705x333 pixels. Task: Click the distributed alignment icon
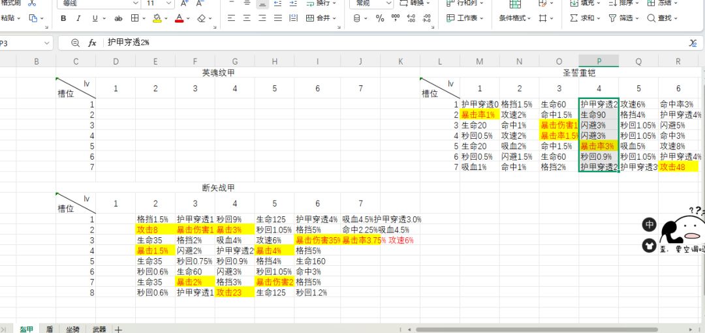click(293, 18)
